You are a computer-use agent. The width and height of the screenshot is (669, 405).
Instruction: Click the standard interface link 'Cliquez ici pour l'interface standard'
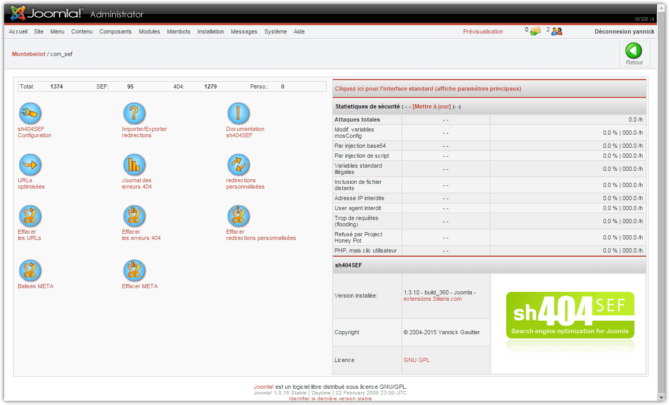point(428,89)
